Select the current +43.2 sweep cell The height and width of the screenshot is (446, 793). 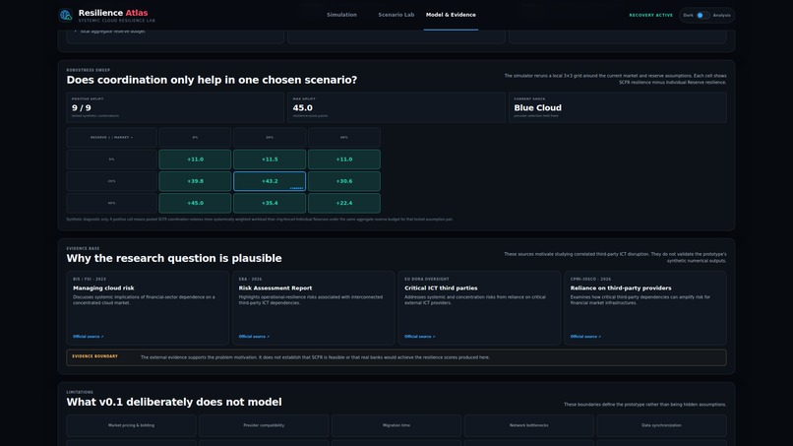tap(270, 181)
